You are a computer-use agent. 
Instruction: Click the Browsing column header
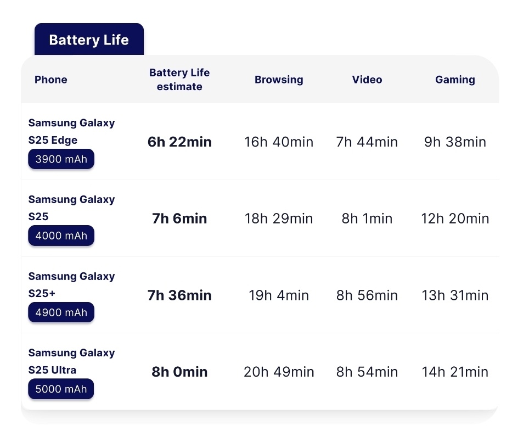pyautogui.click(x=279, y=80)
